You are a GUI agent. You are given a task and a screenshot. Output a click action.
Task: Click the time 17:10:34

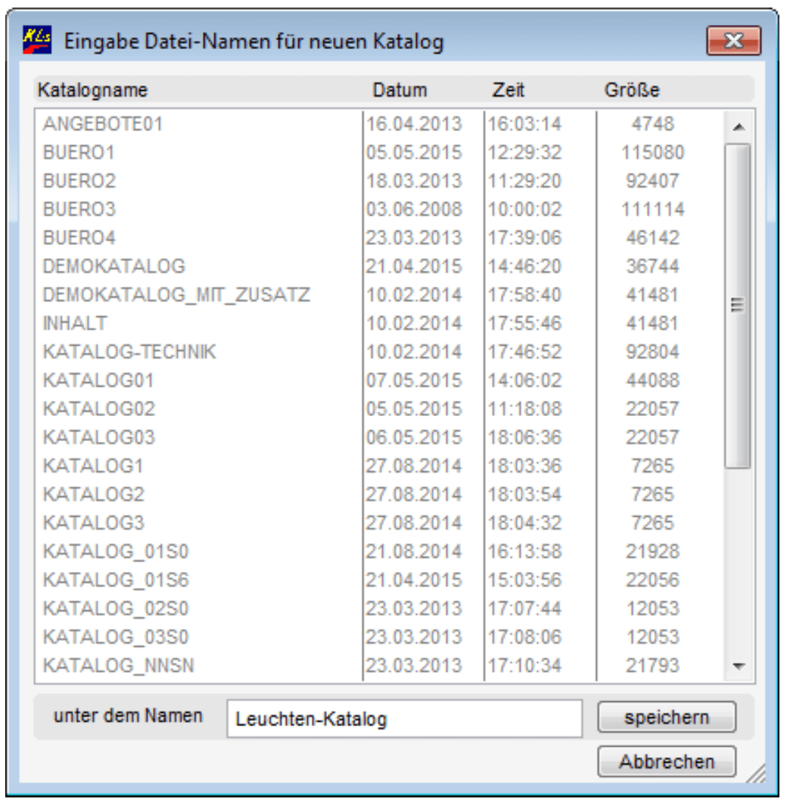[x=524, y=665]
